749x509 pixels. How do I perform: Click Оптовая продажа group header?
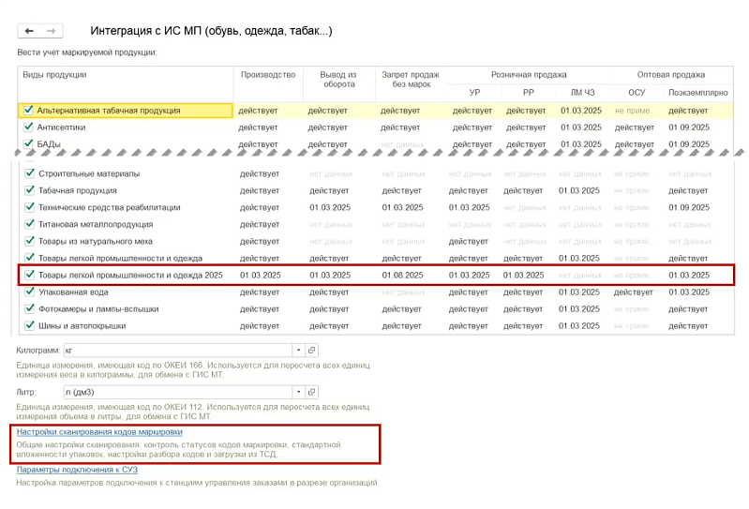coord(670,75)
